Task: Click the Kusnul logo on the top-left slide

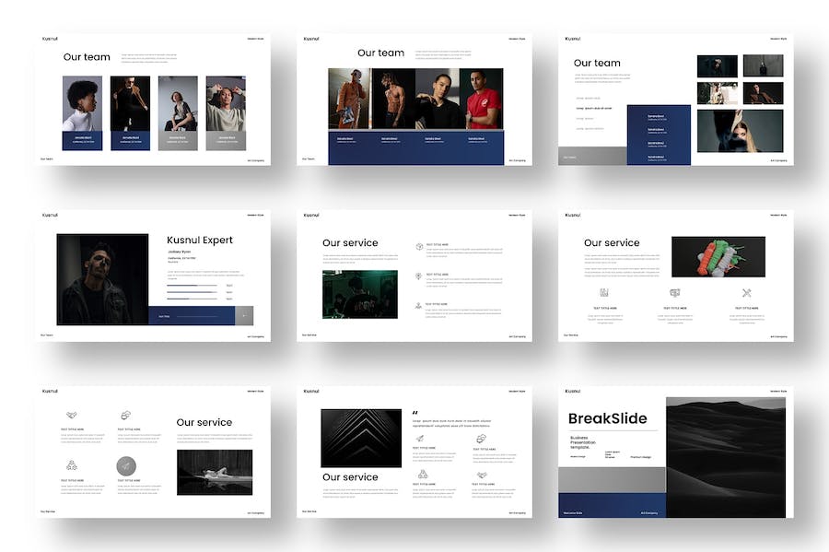Action: coord(49,39)
